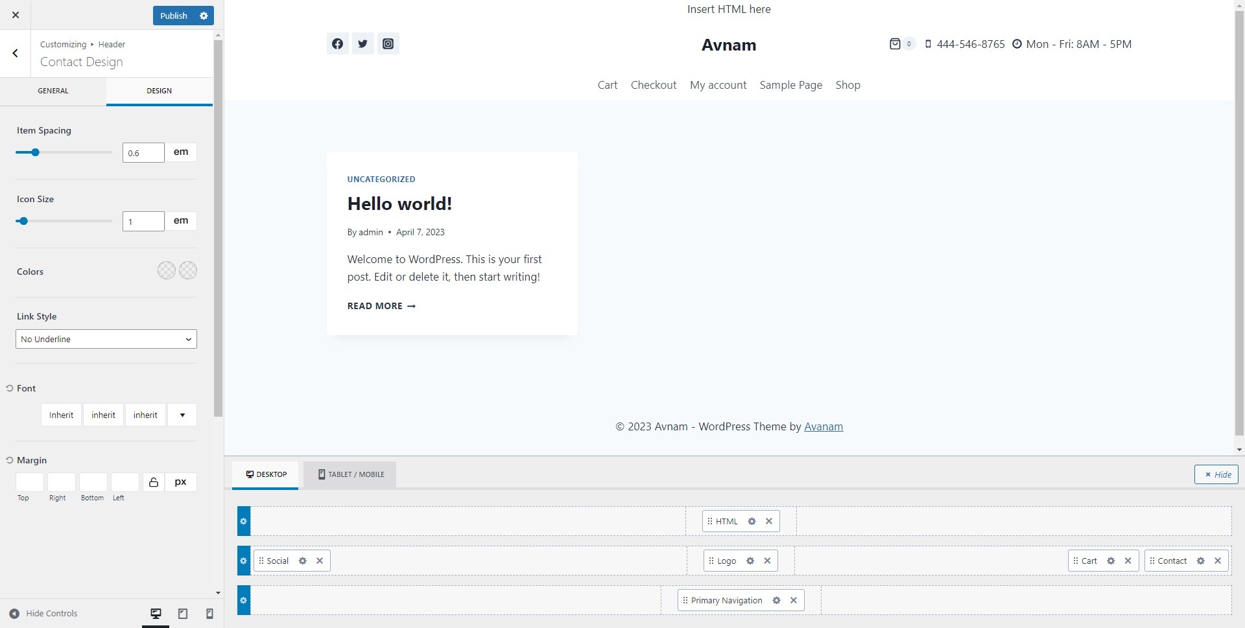Open the second Colors swatch
Screen dimensions: 1245x628
click(x=188, y=270)
